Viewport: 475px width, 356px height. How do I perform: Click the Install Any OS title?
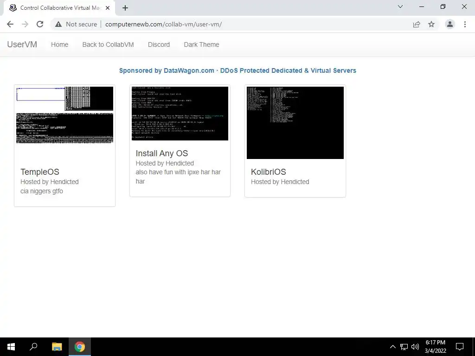tap(162, 153)
